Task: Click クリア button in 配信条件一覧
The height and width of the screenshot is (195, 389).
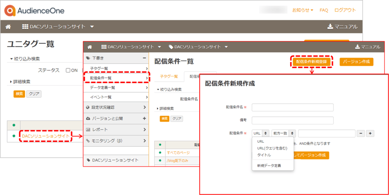Action: pos(177,119)
